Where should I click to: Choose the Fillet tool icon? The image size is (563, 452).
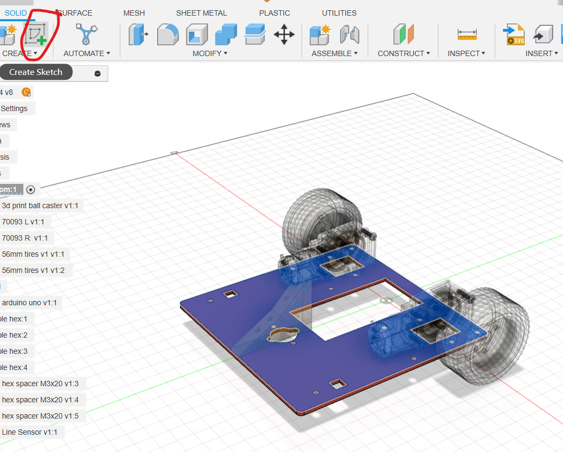(167, 35)
